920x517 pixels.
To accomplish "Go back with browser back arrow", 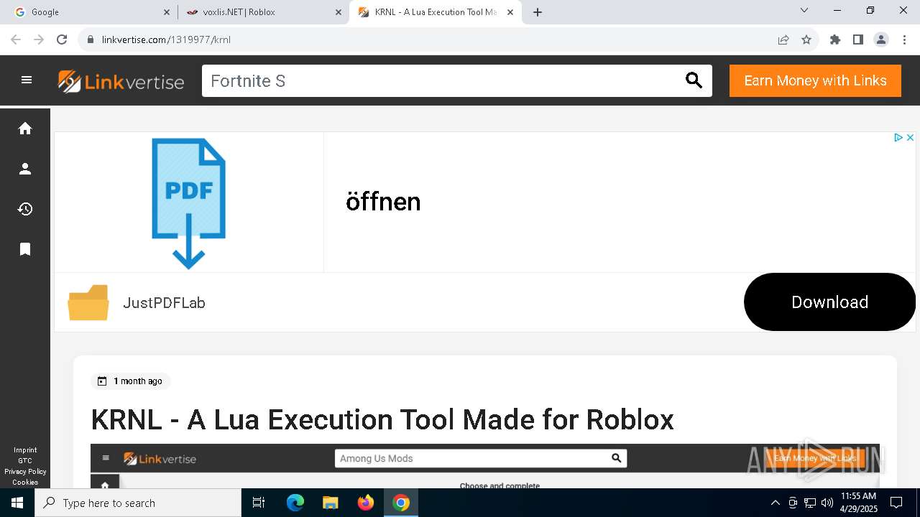I will (16, 39).
